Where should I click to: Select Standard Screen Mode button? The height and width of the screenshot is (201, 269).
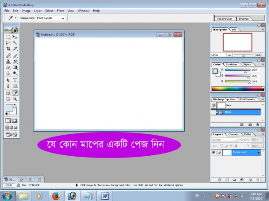pos(7,128)
